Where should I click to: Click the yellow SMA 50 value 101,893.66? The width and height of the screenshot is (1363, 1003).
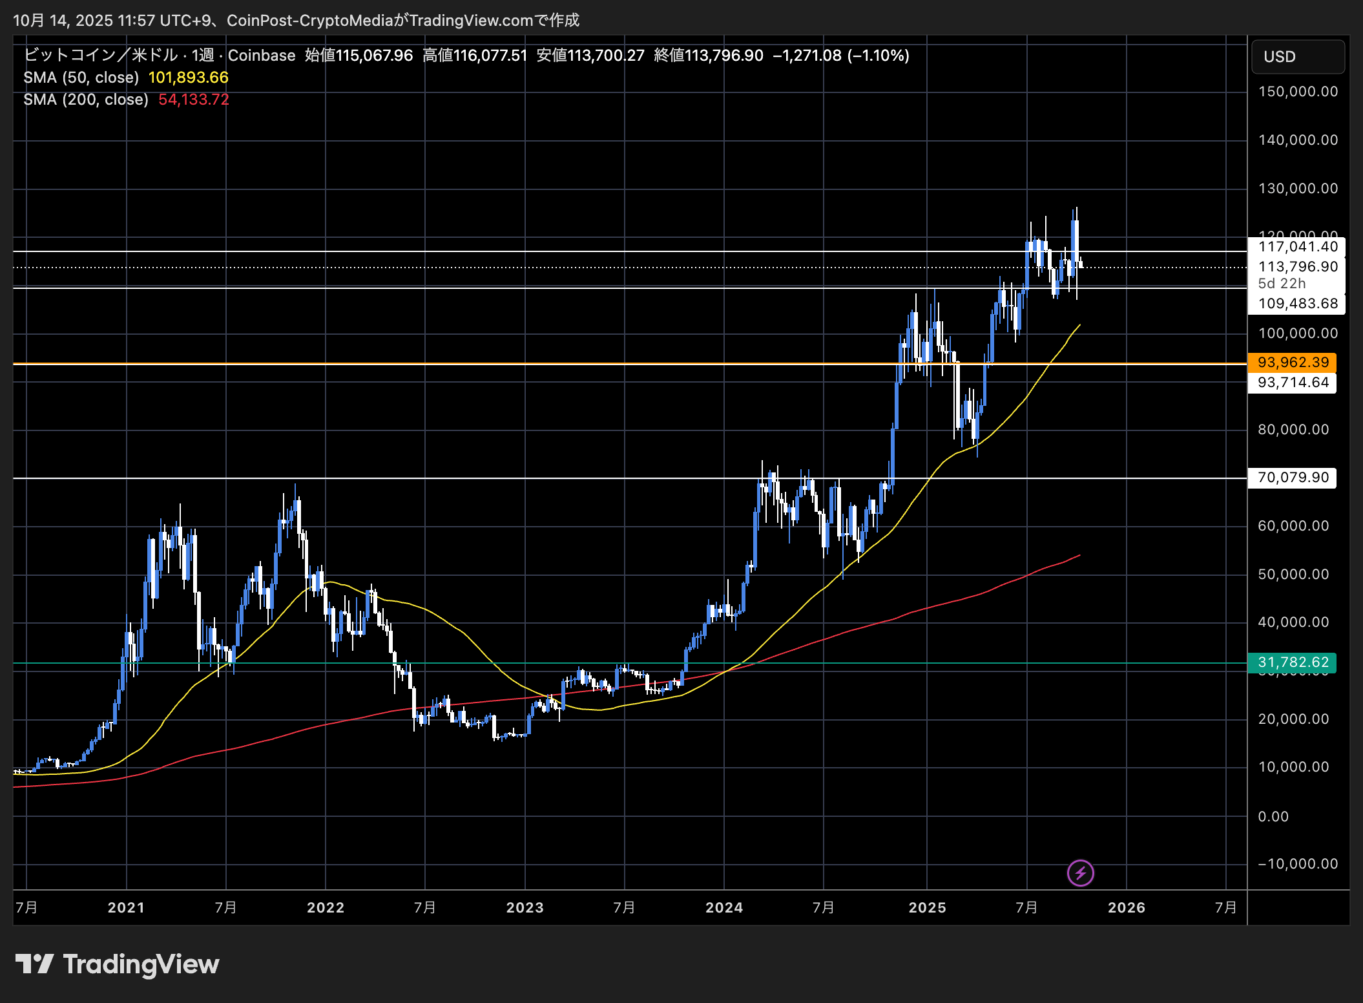pos(189,78)
